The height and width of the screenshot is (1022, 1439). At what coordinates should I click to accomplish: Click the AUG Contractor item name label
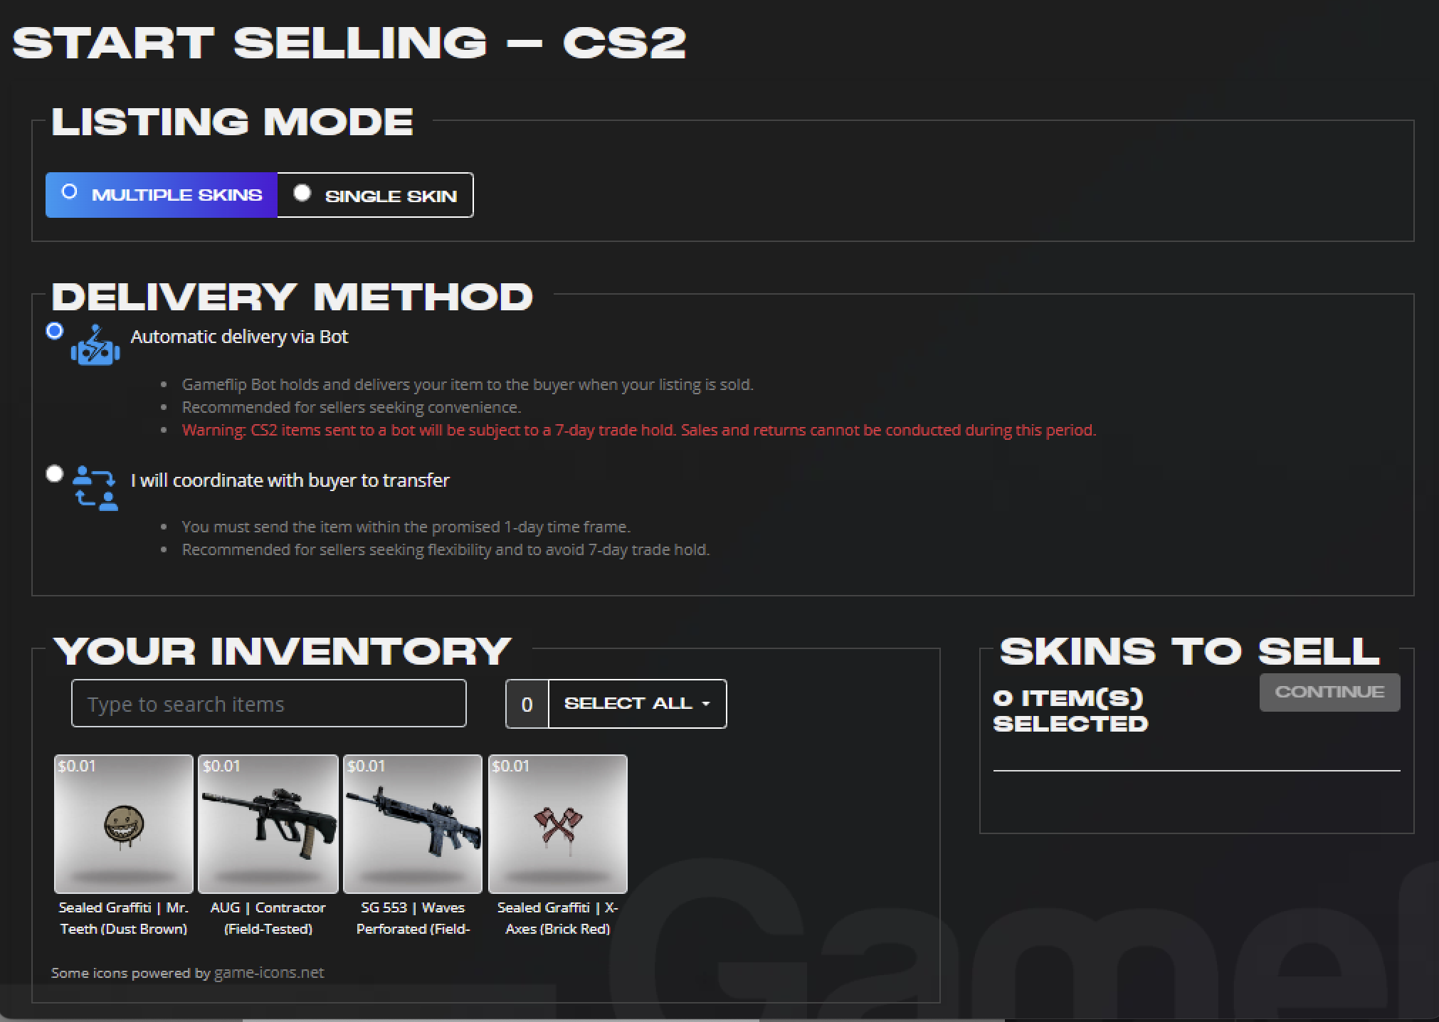pos(268,918)
